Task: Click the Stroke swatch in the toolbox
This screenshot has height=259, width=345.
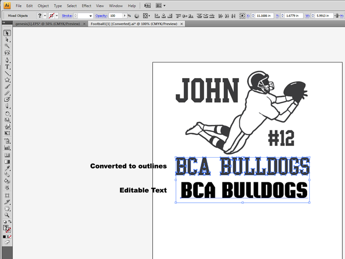Action: pos(9,231)
